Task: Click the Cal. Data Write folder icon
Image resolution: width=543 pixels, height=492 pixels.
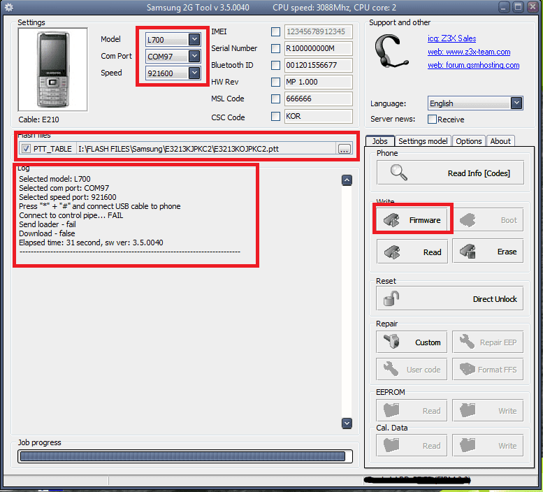Action: click(x=468, y=445)
